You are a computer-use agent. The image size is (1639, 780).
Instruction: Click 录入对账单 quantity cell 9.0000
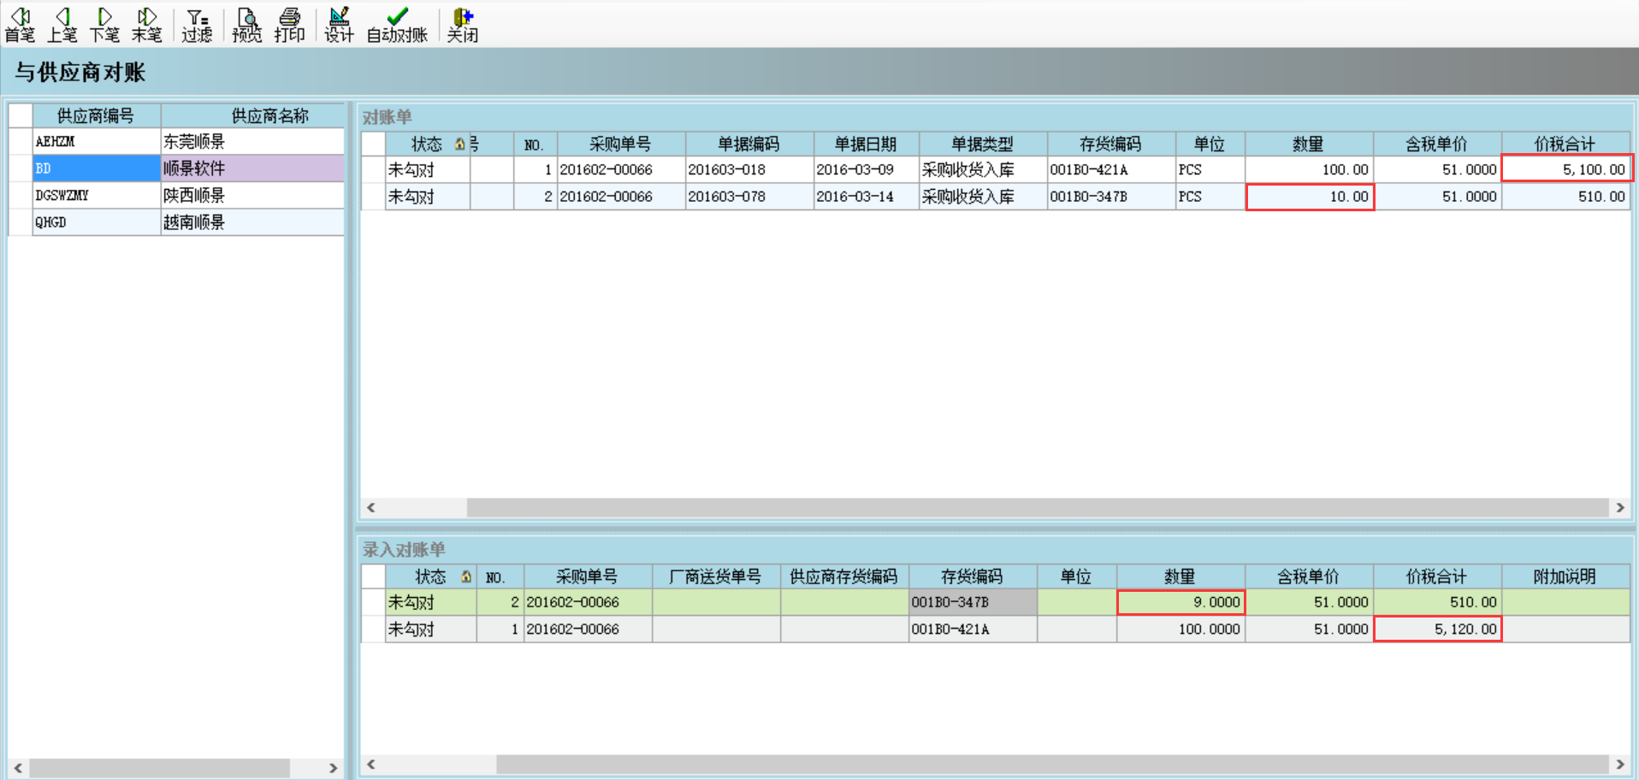click(1180, 602)
